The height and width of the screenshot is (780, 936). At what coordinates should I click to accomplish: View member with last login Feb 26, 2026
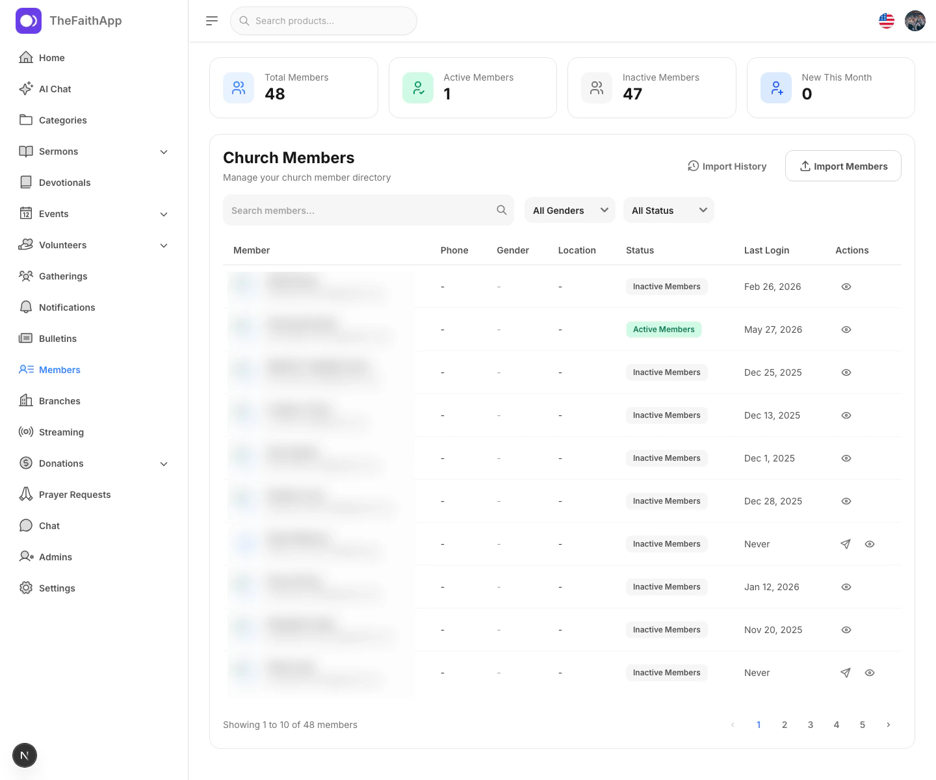coord(846,287)
